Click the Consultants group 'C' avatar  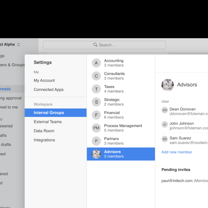point(96,76)
